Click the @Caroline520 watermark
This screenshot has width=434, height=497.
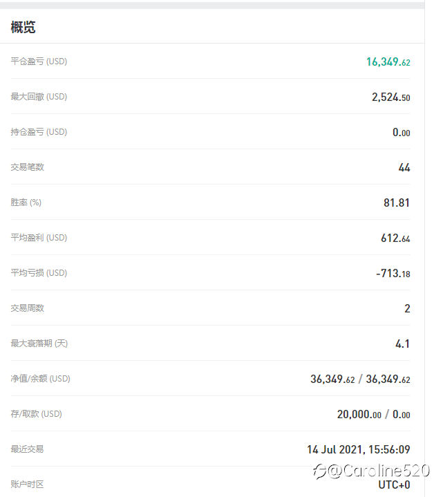(371, 471)
